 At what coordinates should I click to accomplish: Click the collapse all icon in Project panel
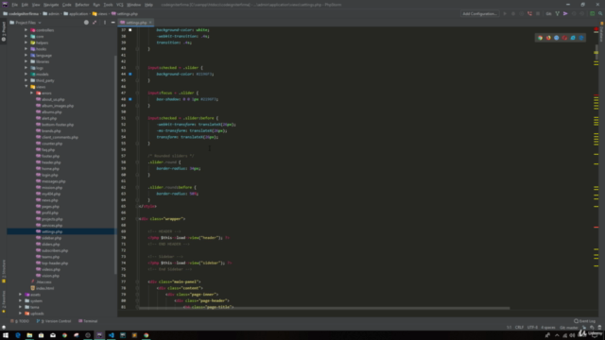[x=95, y=23]
